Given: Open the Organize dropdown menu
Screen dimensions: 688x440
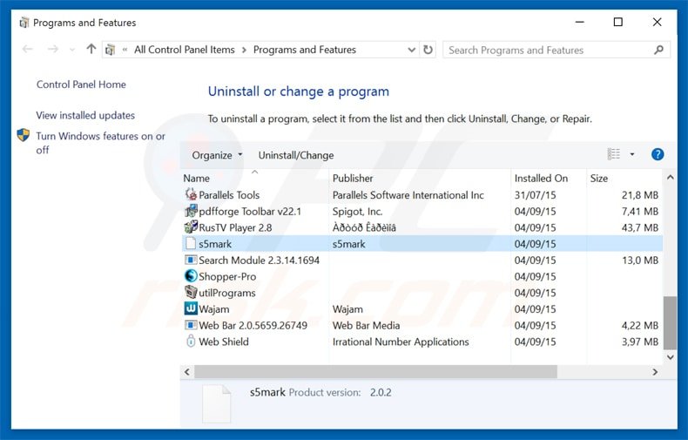Looking at the screenshot, I should [x=218, y=155].
